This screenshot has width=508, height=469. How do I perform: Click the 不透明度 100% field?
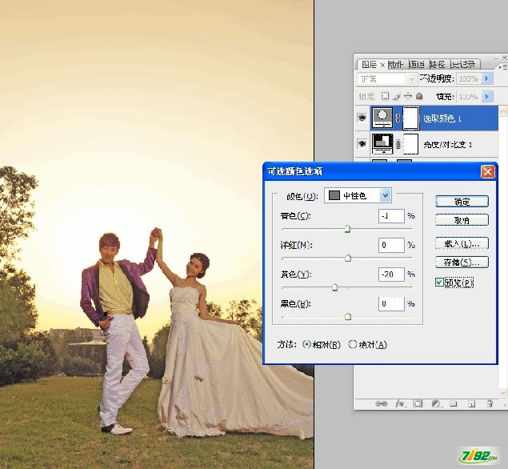coord(469,78)
